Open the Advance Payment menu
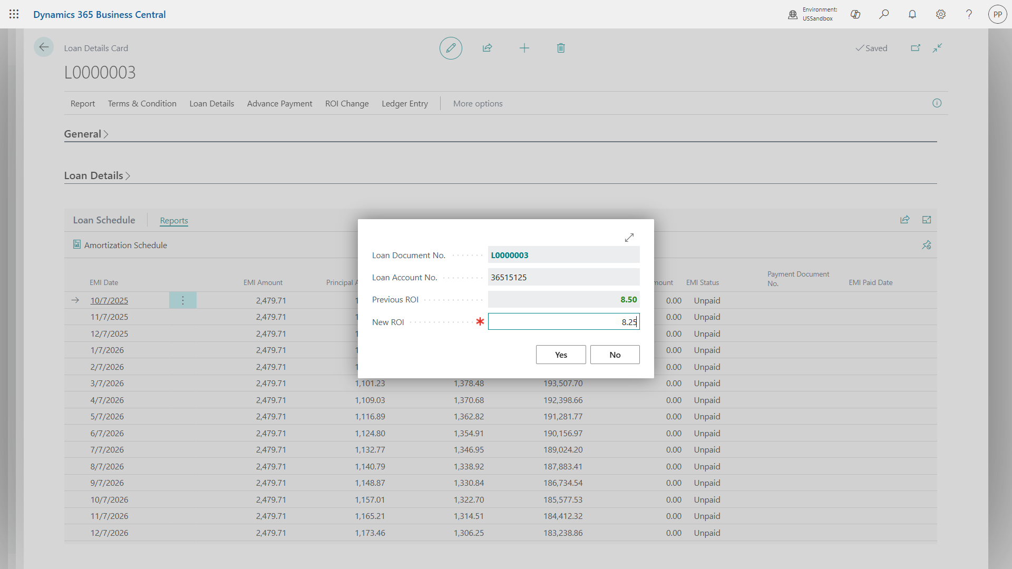 click(x=279, y=103)
